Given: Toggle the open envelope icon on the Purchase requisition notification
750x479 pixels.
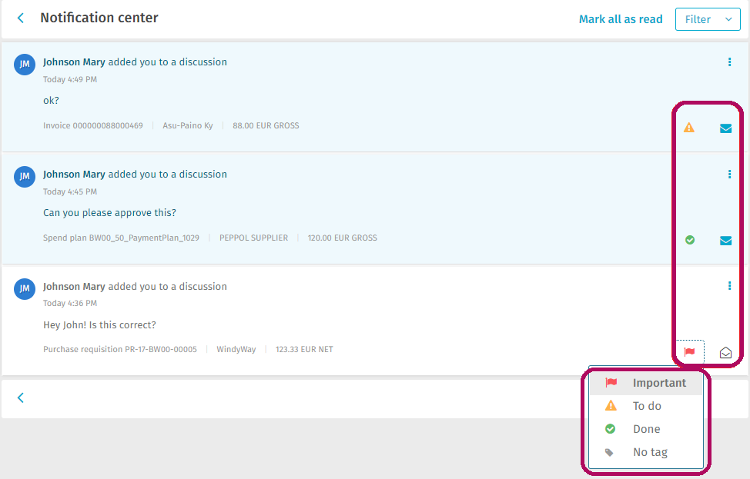Looking at the screenshot, I should (725, 352).
